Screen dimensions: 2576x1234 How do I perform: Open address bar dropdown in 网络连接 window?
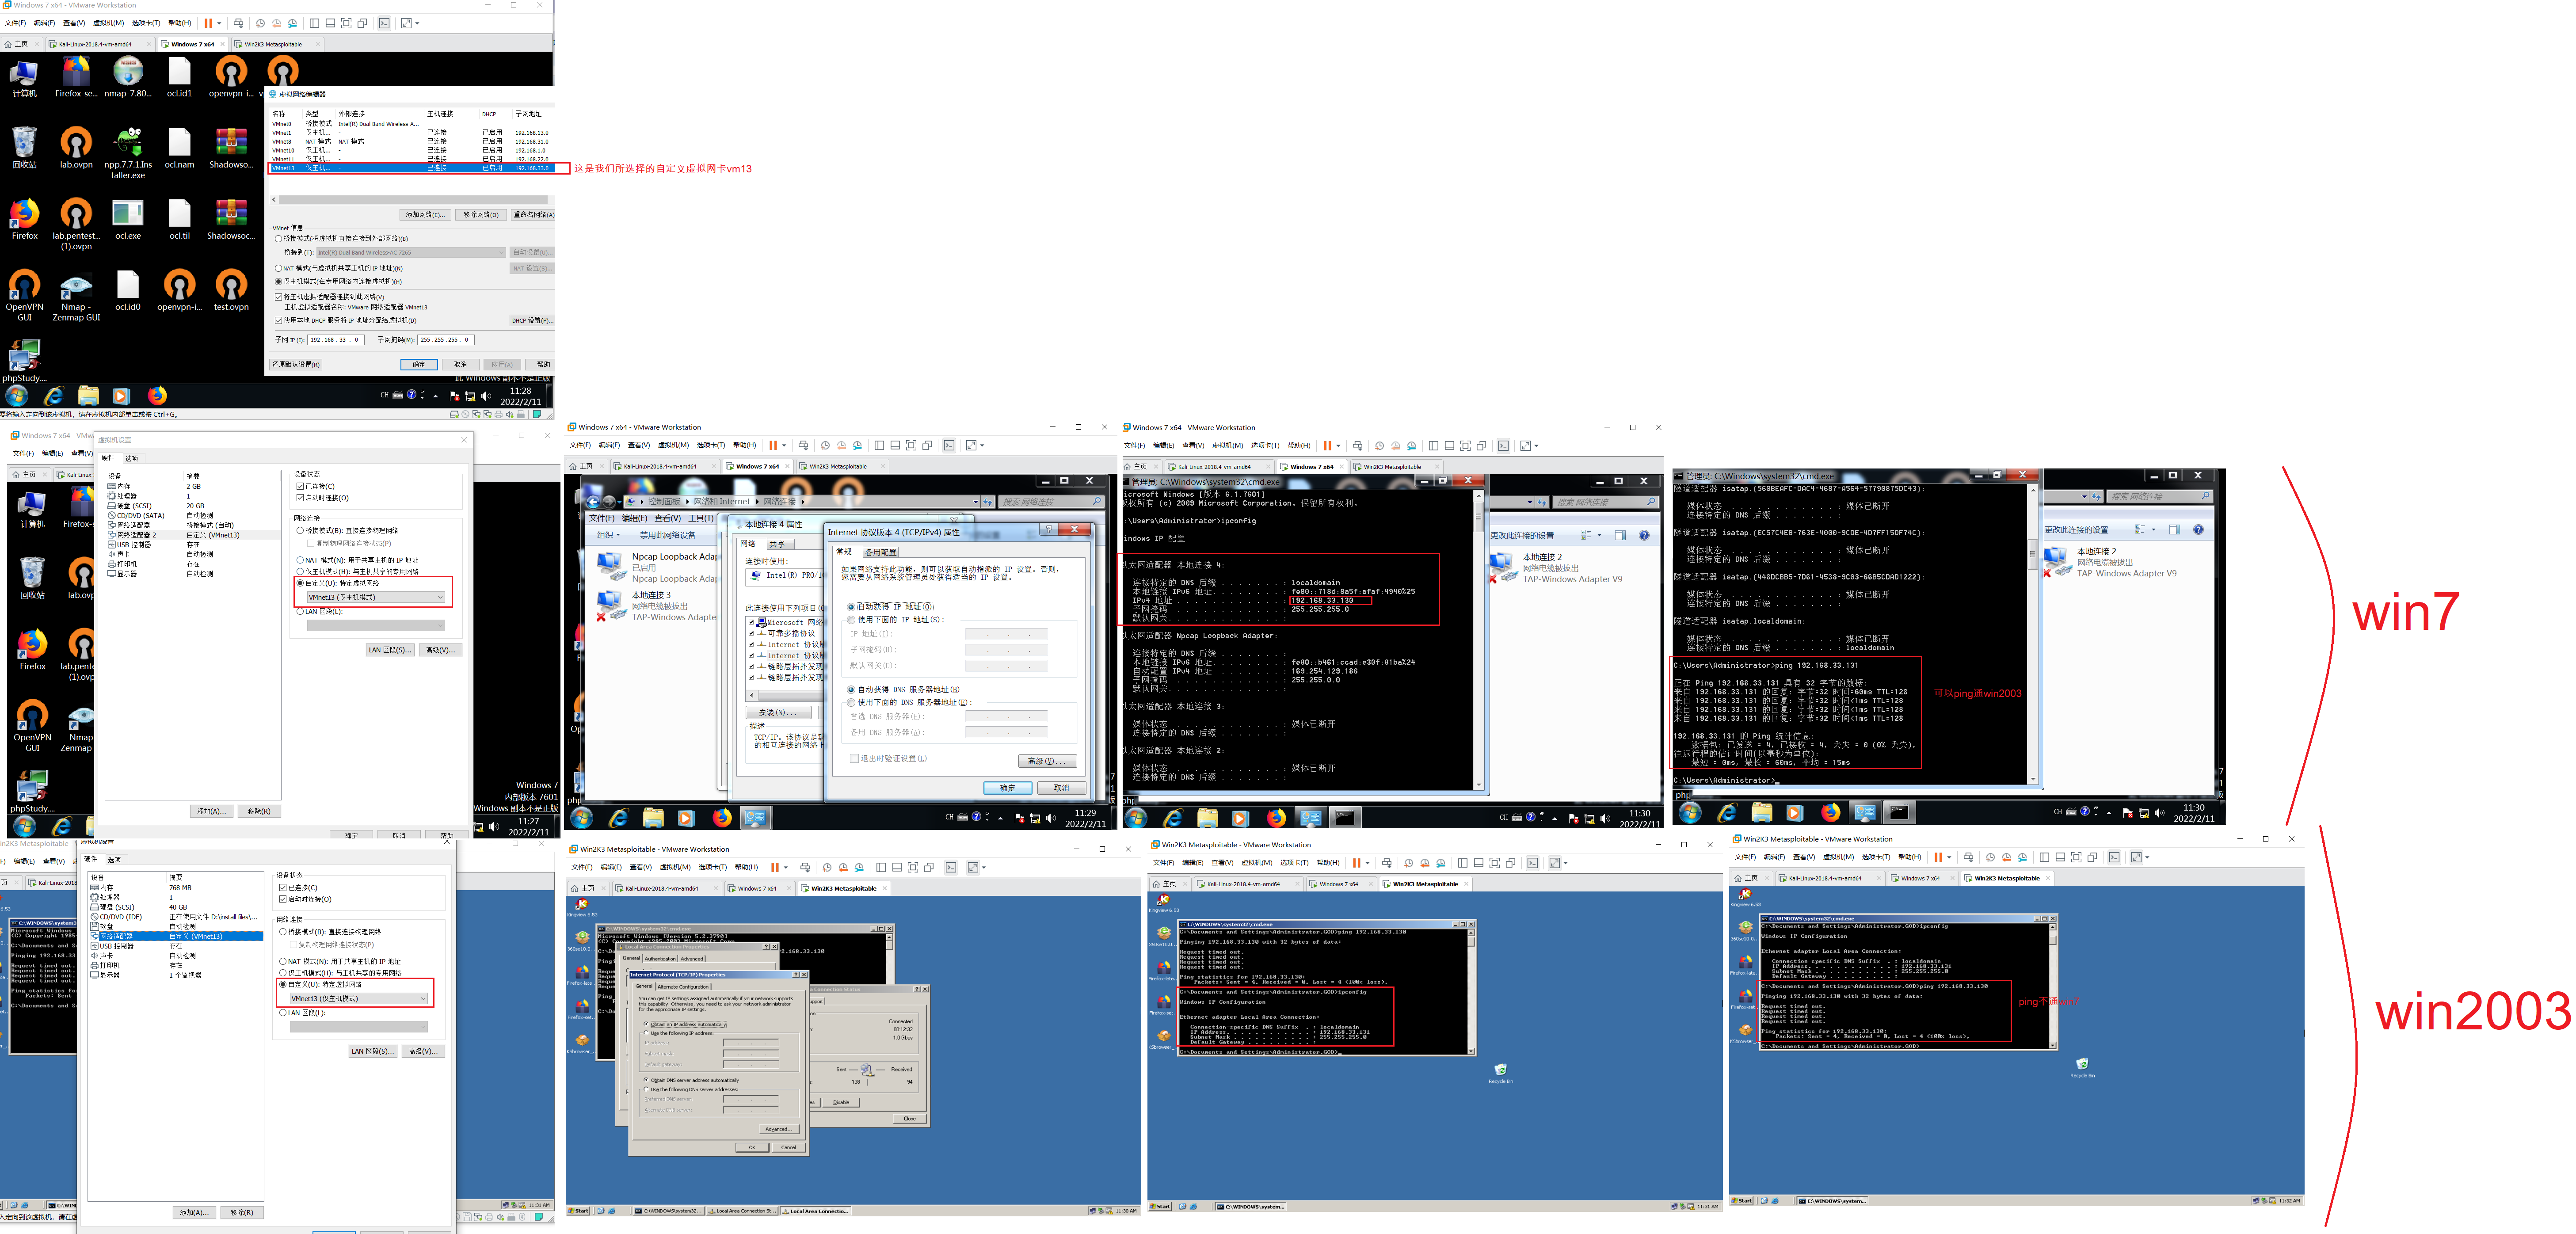975,502
